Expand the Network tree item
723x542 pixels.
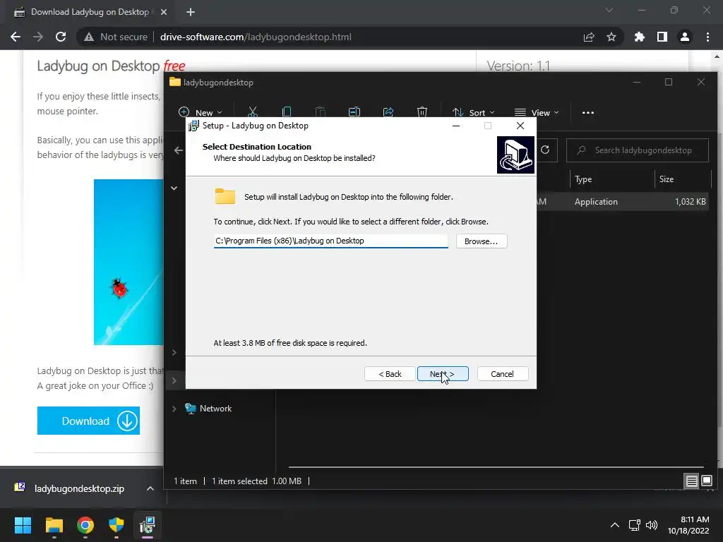[x=174, y=409]
